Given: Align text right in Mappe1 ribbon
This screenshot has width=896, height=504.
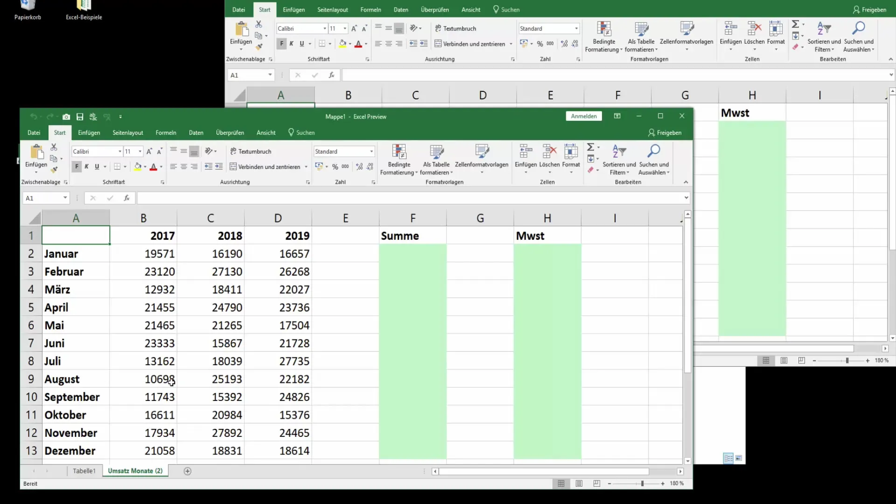Looking at the screenshot, I should click(x=194, y=167).
